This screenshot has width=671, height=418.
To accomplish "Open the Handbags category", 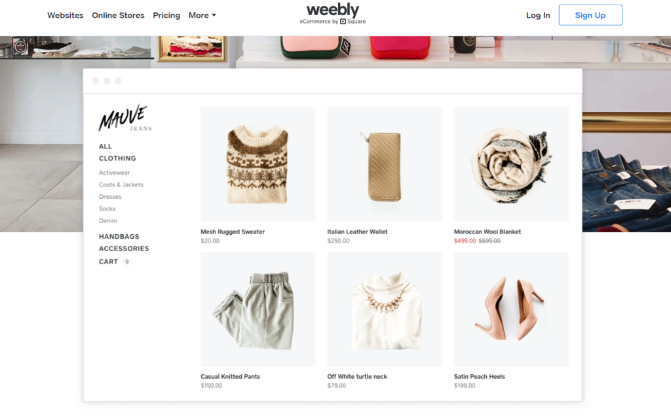I will (119, 236).
